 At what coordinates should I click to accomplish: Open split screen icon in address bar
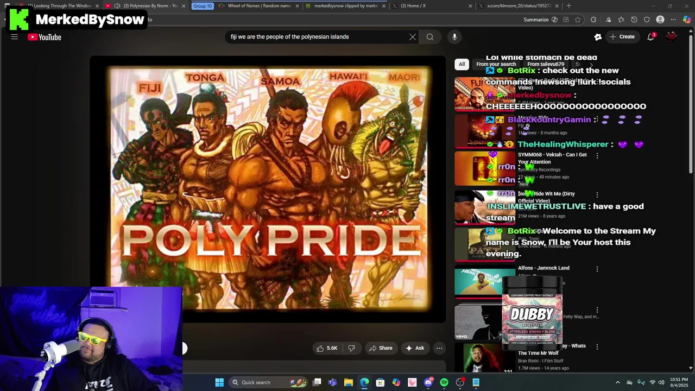coord(566,20)
